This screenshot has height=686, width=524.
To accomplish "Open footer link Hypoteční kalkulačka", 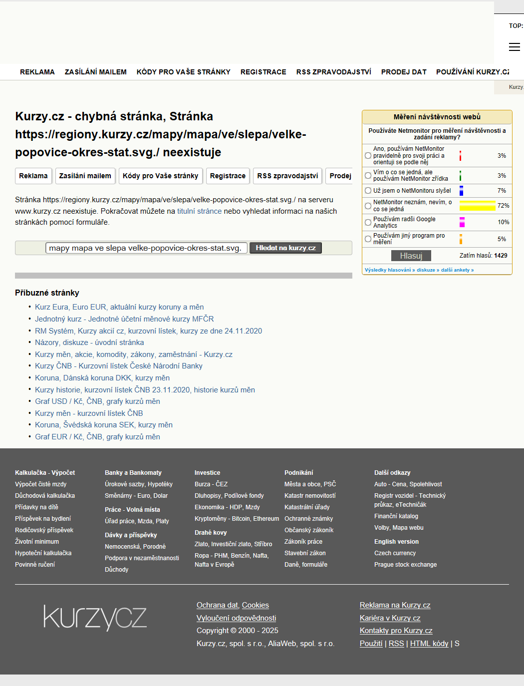I will tap(43, 553).
